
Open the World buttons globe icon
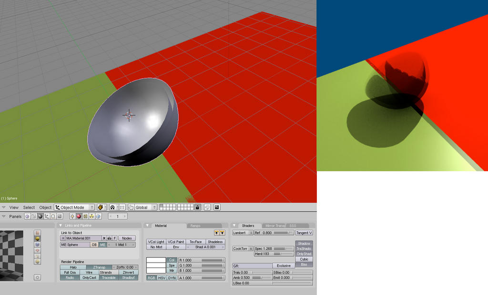[98, 216]
